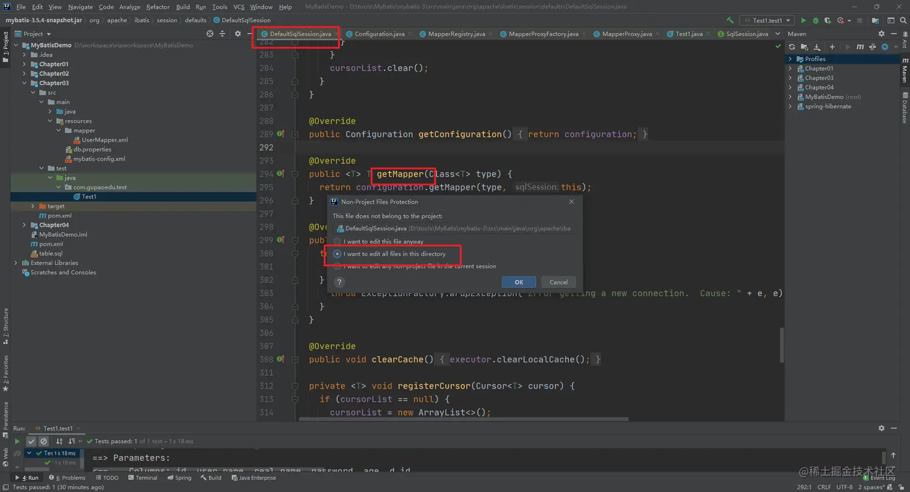910x492 pixels.
Task: Select 'edit all files in this directory'
Action: click(x=390, y=254)
